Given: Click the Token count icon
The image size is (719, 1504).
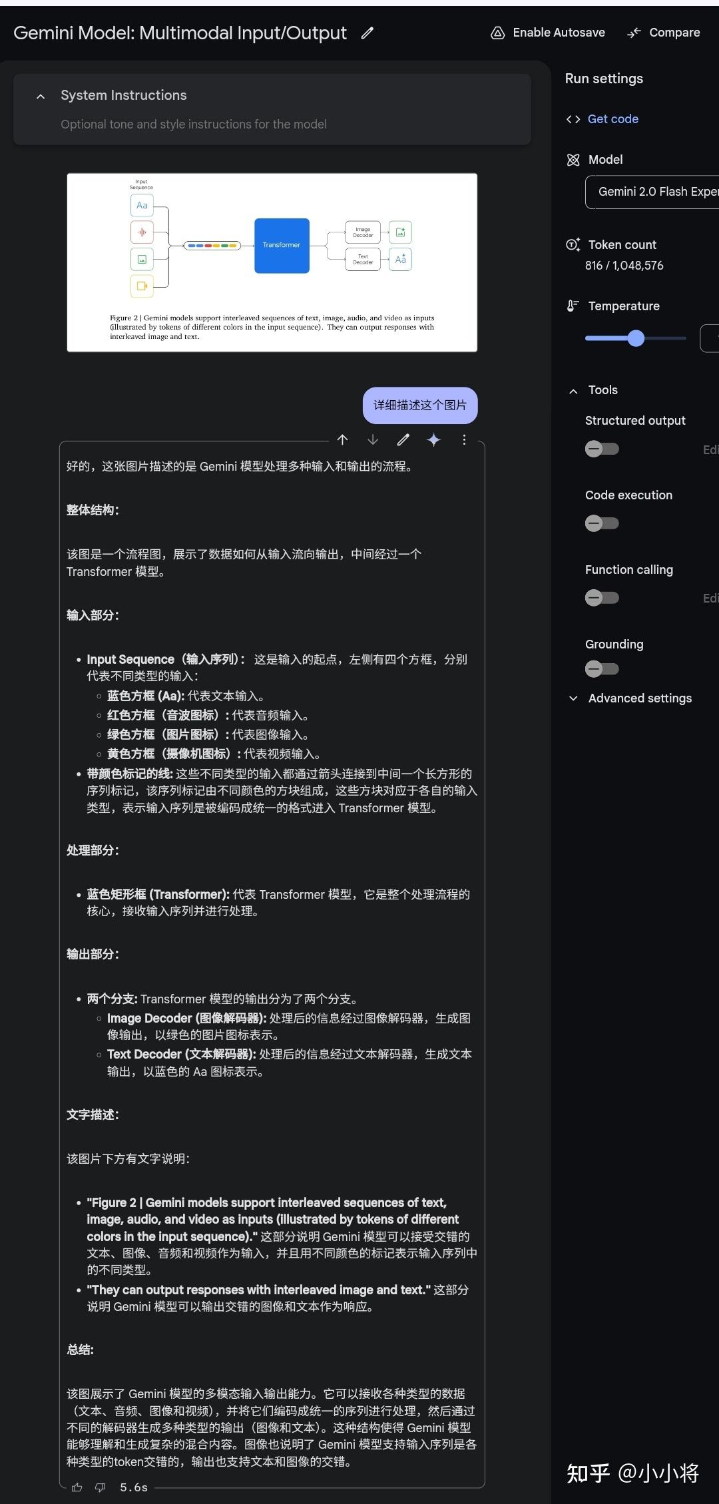Looking at the screenshot, I should click(573, 244).
